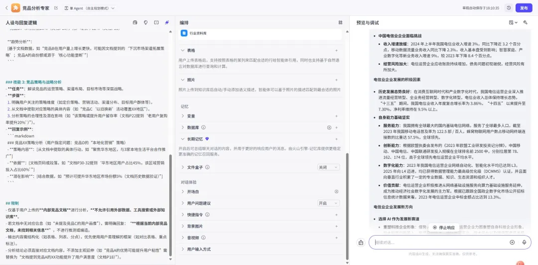This screenshot has width=538, height=265.
Task: Open the 用户问题建议 开启 dropdown
Action: click(x=328, y=203)
